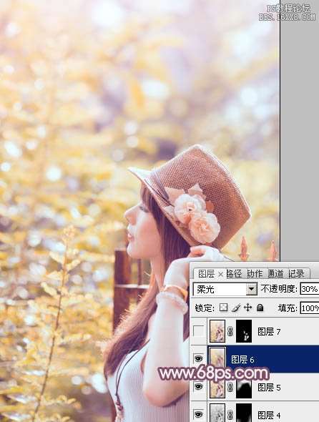Click the 填充 fill value field
The height and width of the screenshot is (422, 319).
point(310,308)
